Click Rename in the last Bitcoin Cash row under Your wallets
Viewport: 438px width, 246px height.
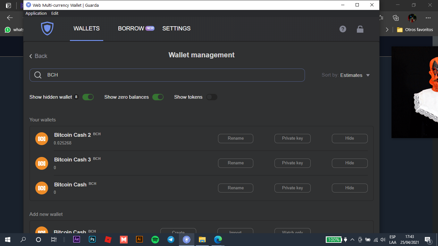click(236, 188)
